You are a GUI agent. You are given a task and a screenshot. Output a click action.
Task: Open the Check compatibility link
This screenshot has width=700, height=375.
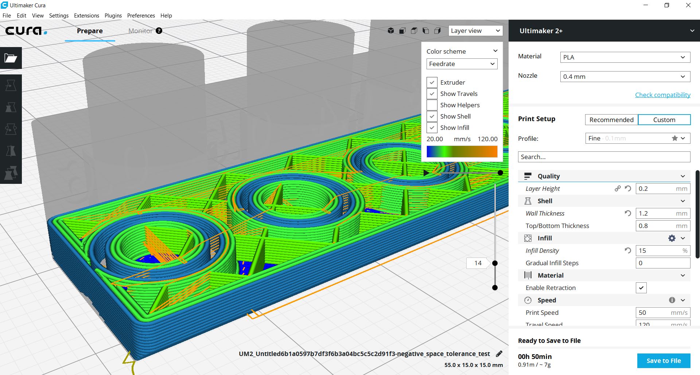(x=663, y=95)
